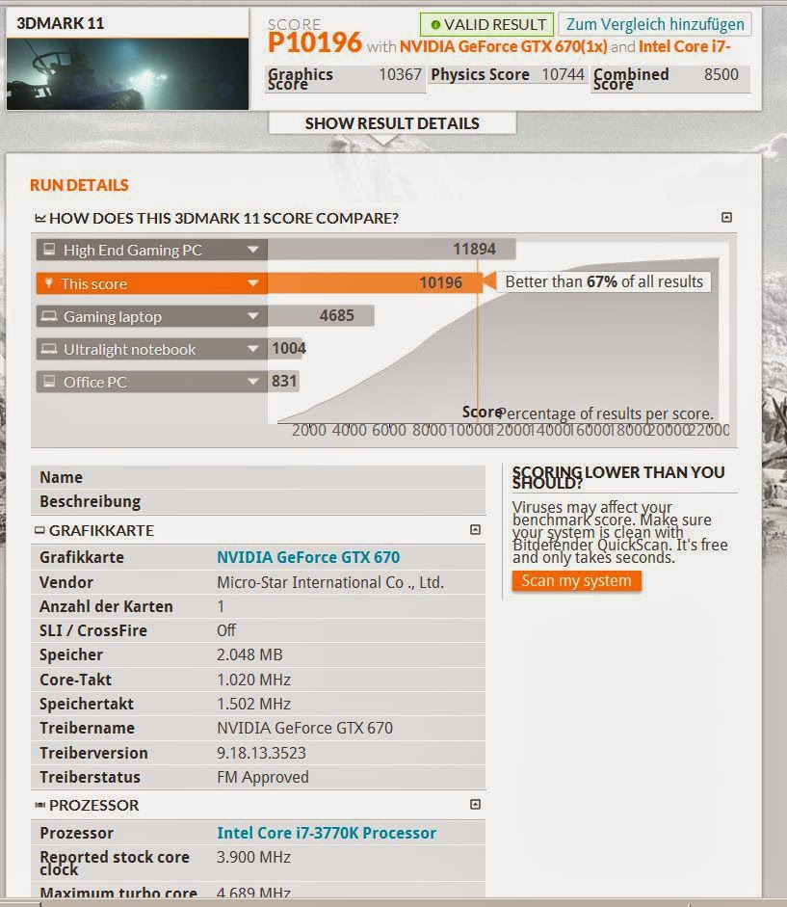Click the Anzahl der Karten value 1

(x=221, y=606)
